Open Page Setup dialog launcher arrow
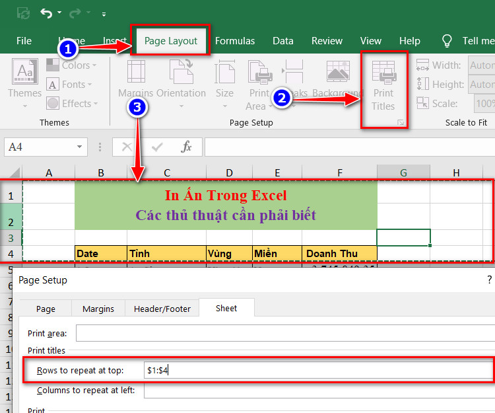 click(401, 123)
